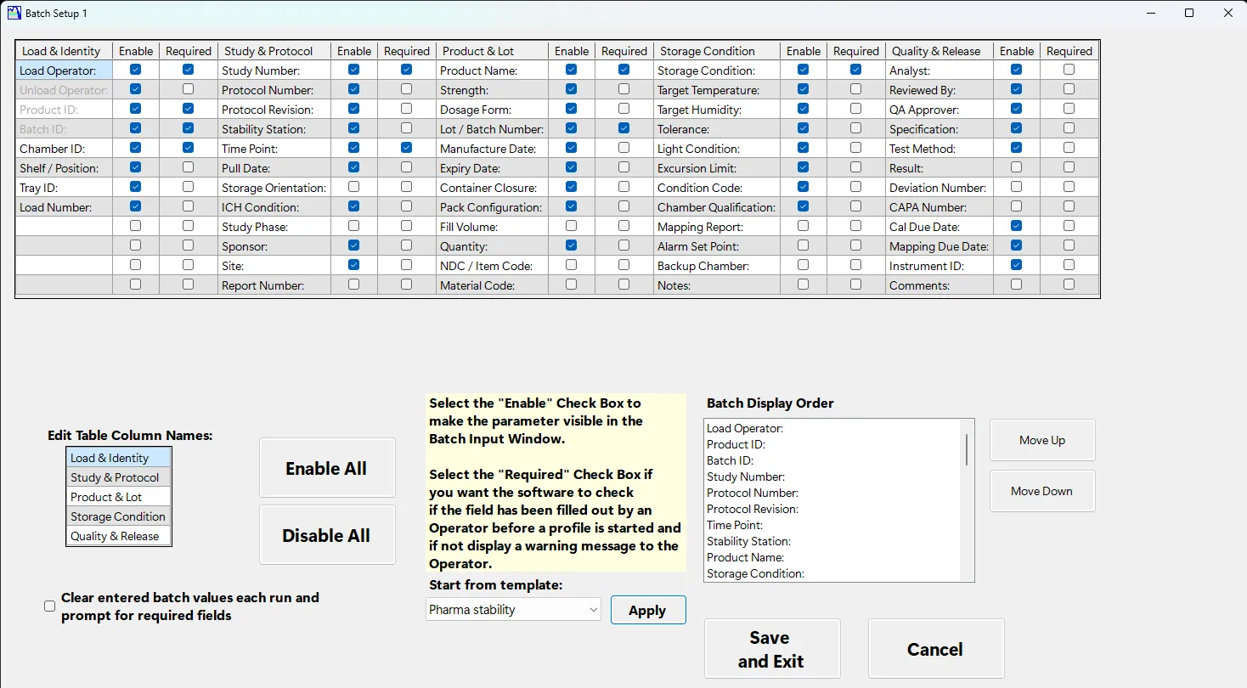Screen dimensions: 1247x688
Task: Click the CAPA Number: label cell
Action: [939, 207]
